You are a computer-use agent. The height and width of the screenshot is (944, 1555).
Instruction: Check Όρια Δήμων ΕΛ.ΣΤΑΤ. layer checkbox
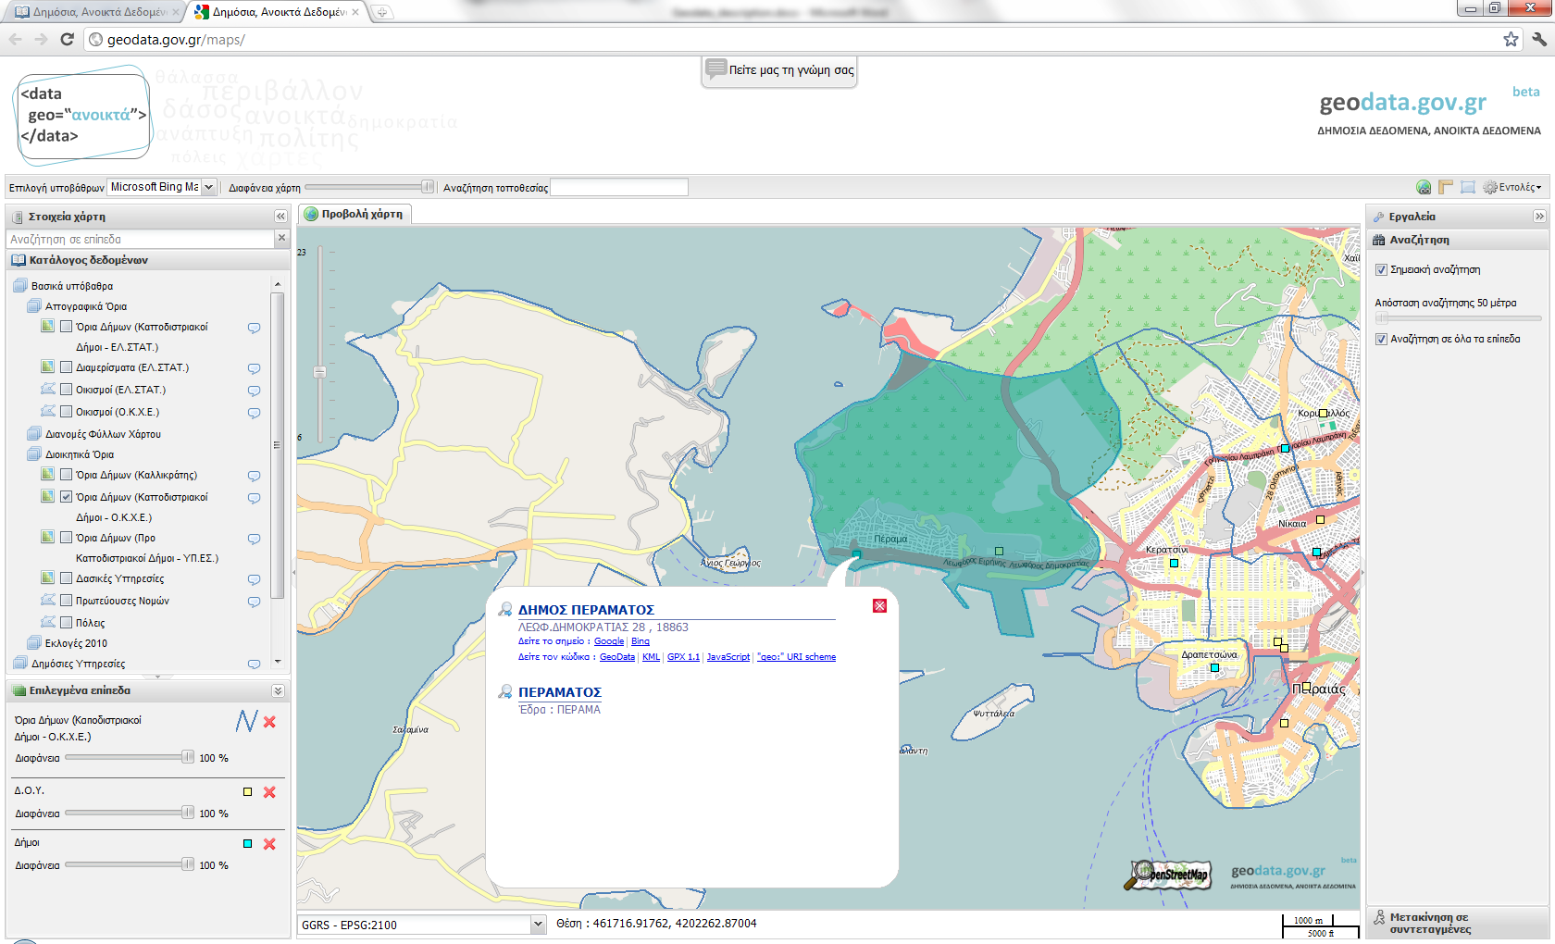point(67,327)
